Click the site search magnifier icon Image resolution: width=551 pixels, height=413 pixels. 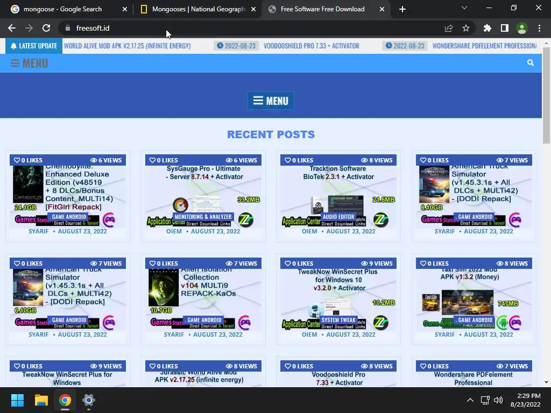pos(531,63)
